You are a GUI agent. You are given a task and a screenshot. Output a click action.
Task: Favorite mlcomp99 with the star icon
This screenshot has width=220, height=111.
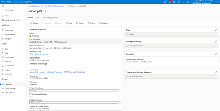45,11
